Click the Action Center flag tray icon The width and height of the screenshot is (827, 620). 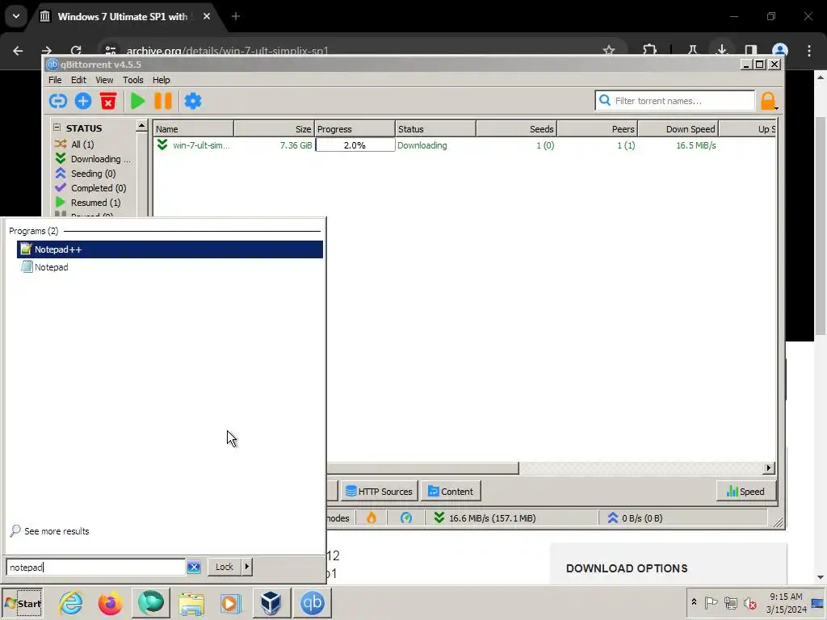point(711,602)
